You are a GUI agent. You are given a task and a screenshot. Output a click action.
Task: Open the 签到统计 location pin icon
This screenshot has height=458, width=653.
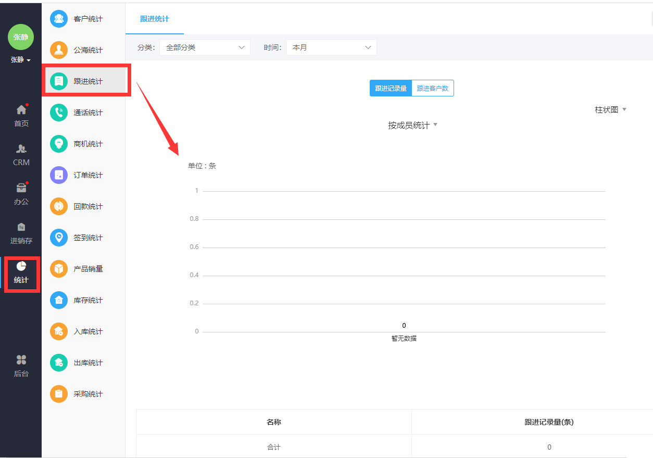pyautogui.click(x=59, y=238)
